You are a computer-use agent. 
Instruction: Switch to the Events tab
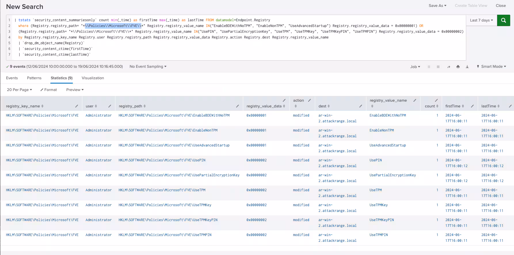[x=12, y=78]
